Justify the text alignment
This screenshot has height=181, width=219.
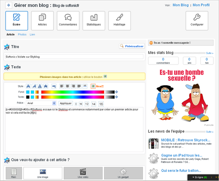coord(79,86)
